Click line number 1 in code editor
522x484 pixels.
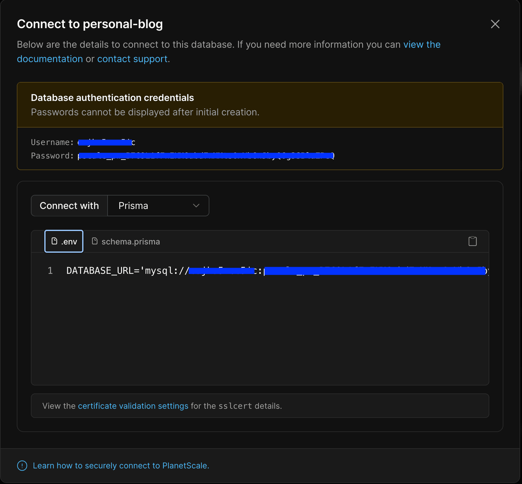[x=50, y=270]
